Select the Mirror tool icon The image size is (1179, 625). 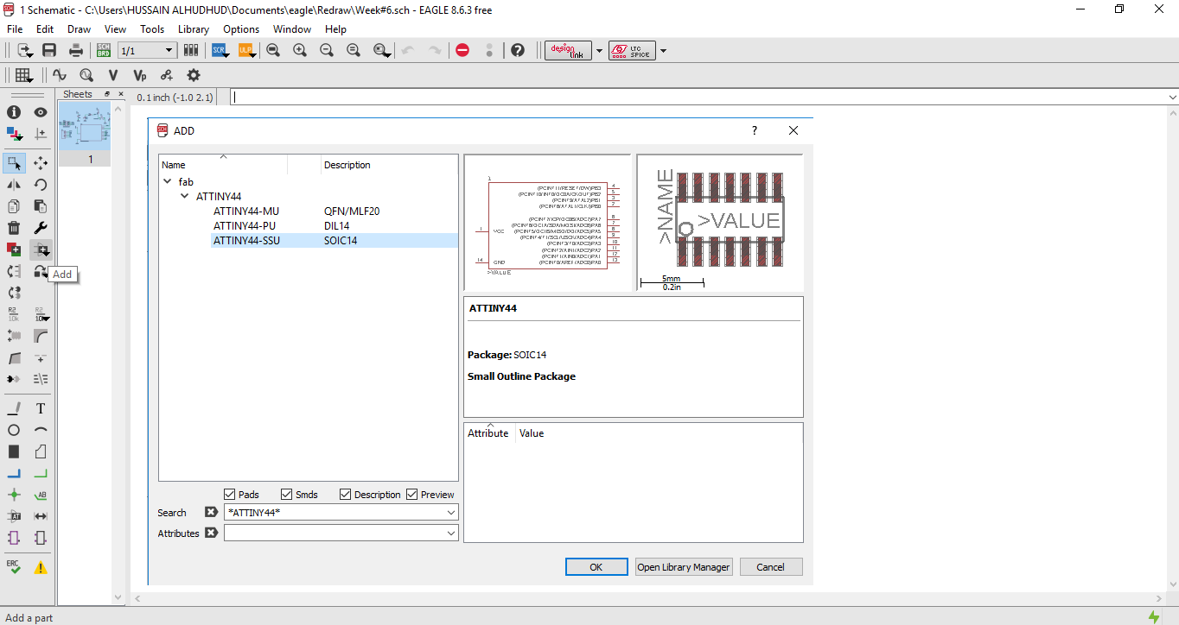14,184
